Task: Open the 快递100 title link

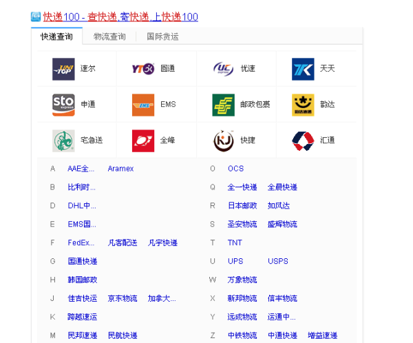Action: click(x=120, y=17)
